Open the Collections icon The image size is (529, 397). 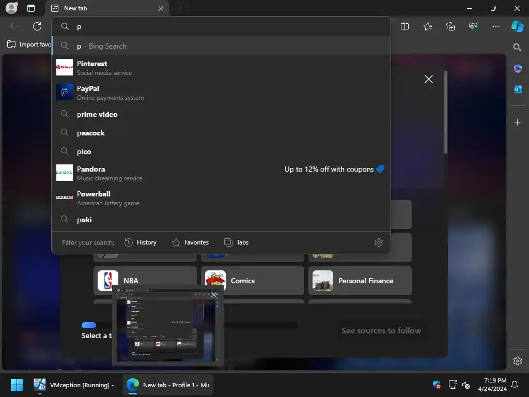(450, 26)
